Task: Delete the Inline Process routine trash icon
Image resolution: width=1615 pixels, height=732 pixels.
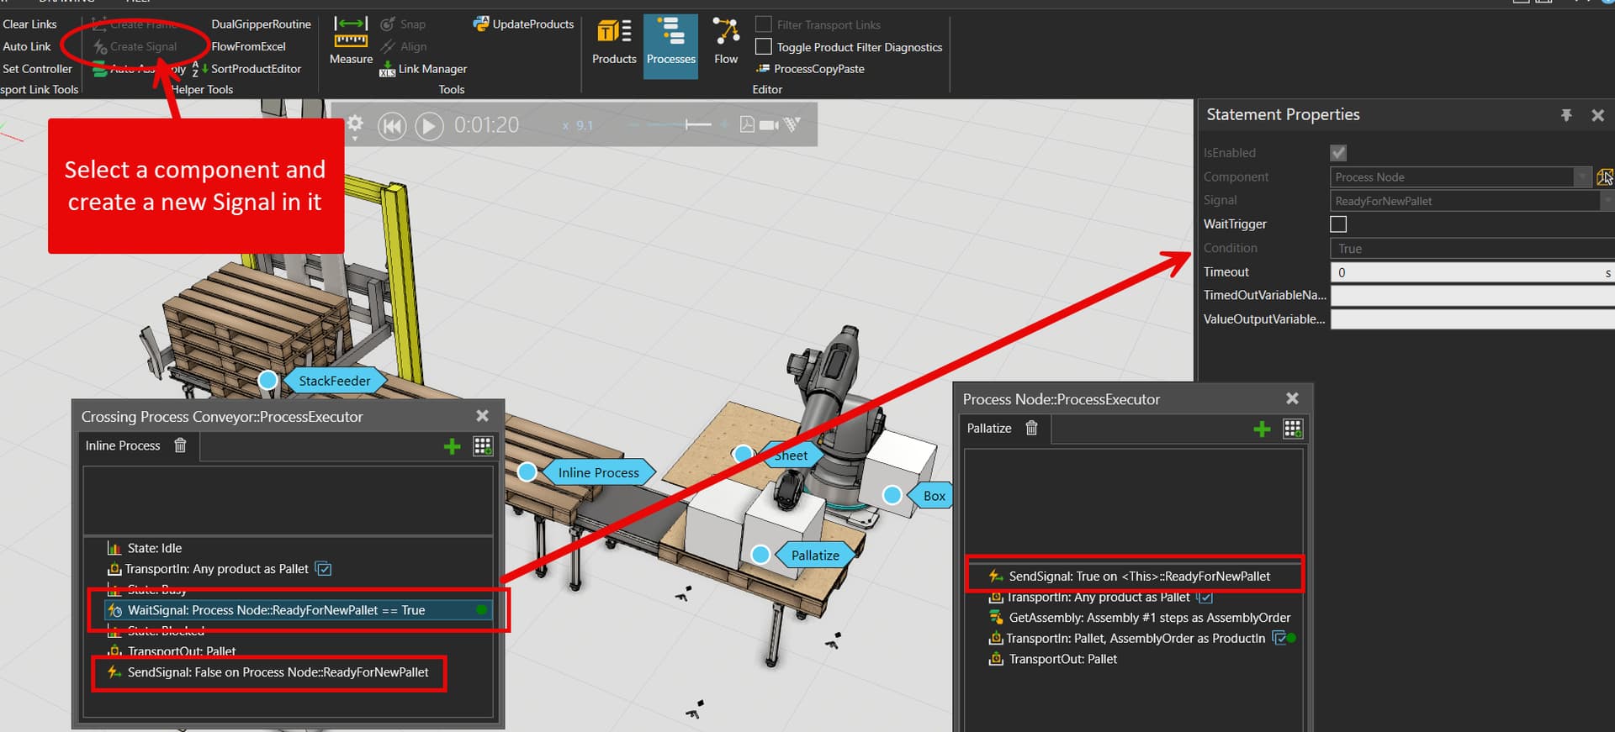Action: [x=180, y=445]
